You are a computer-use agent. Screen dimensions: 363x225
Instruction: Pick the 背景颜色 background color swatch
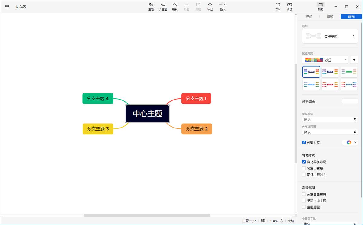click(x=350, y=101)
